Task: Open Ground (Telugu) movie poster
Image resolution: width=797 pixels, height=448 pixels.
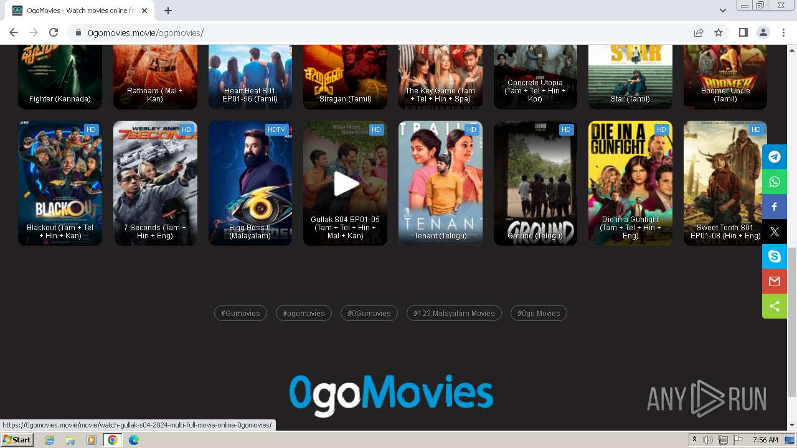Action: coord(535,183)
